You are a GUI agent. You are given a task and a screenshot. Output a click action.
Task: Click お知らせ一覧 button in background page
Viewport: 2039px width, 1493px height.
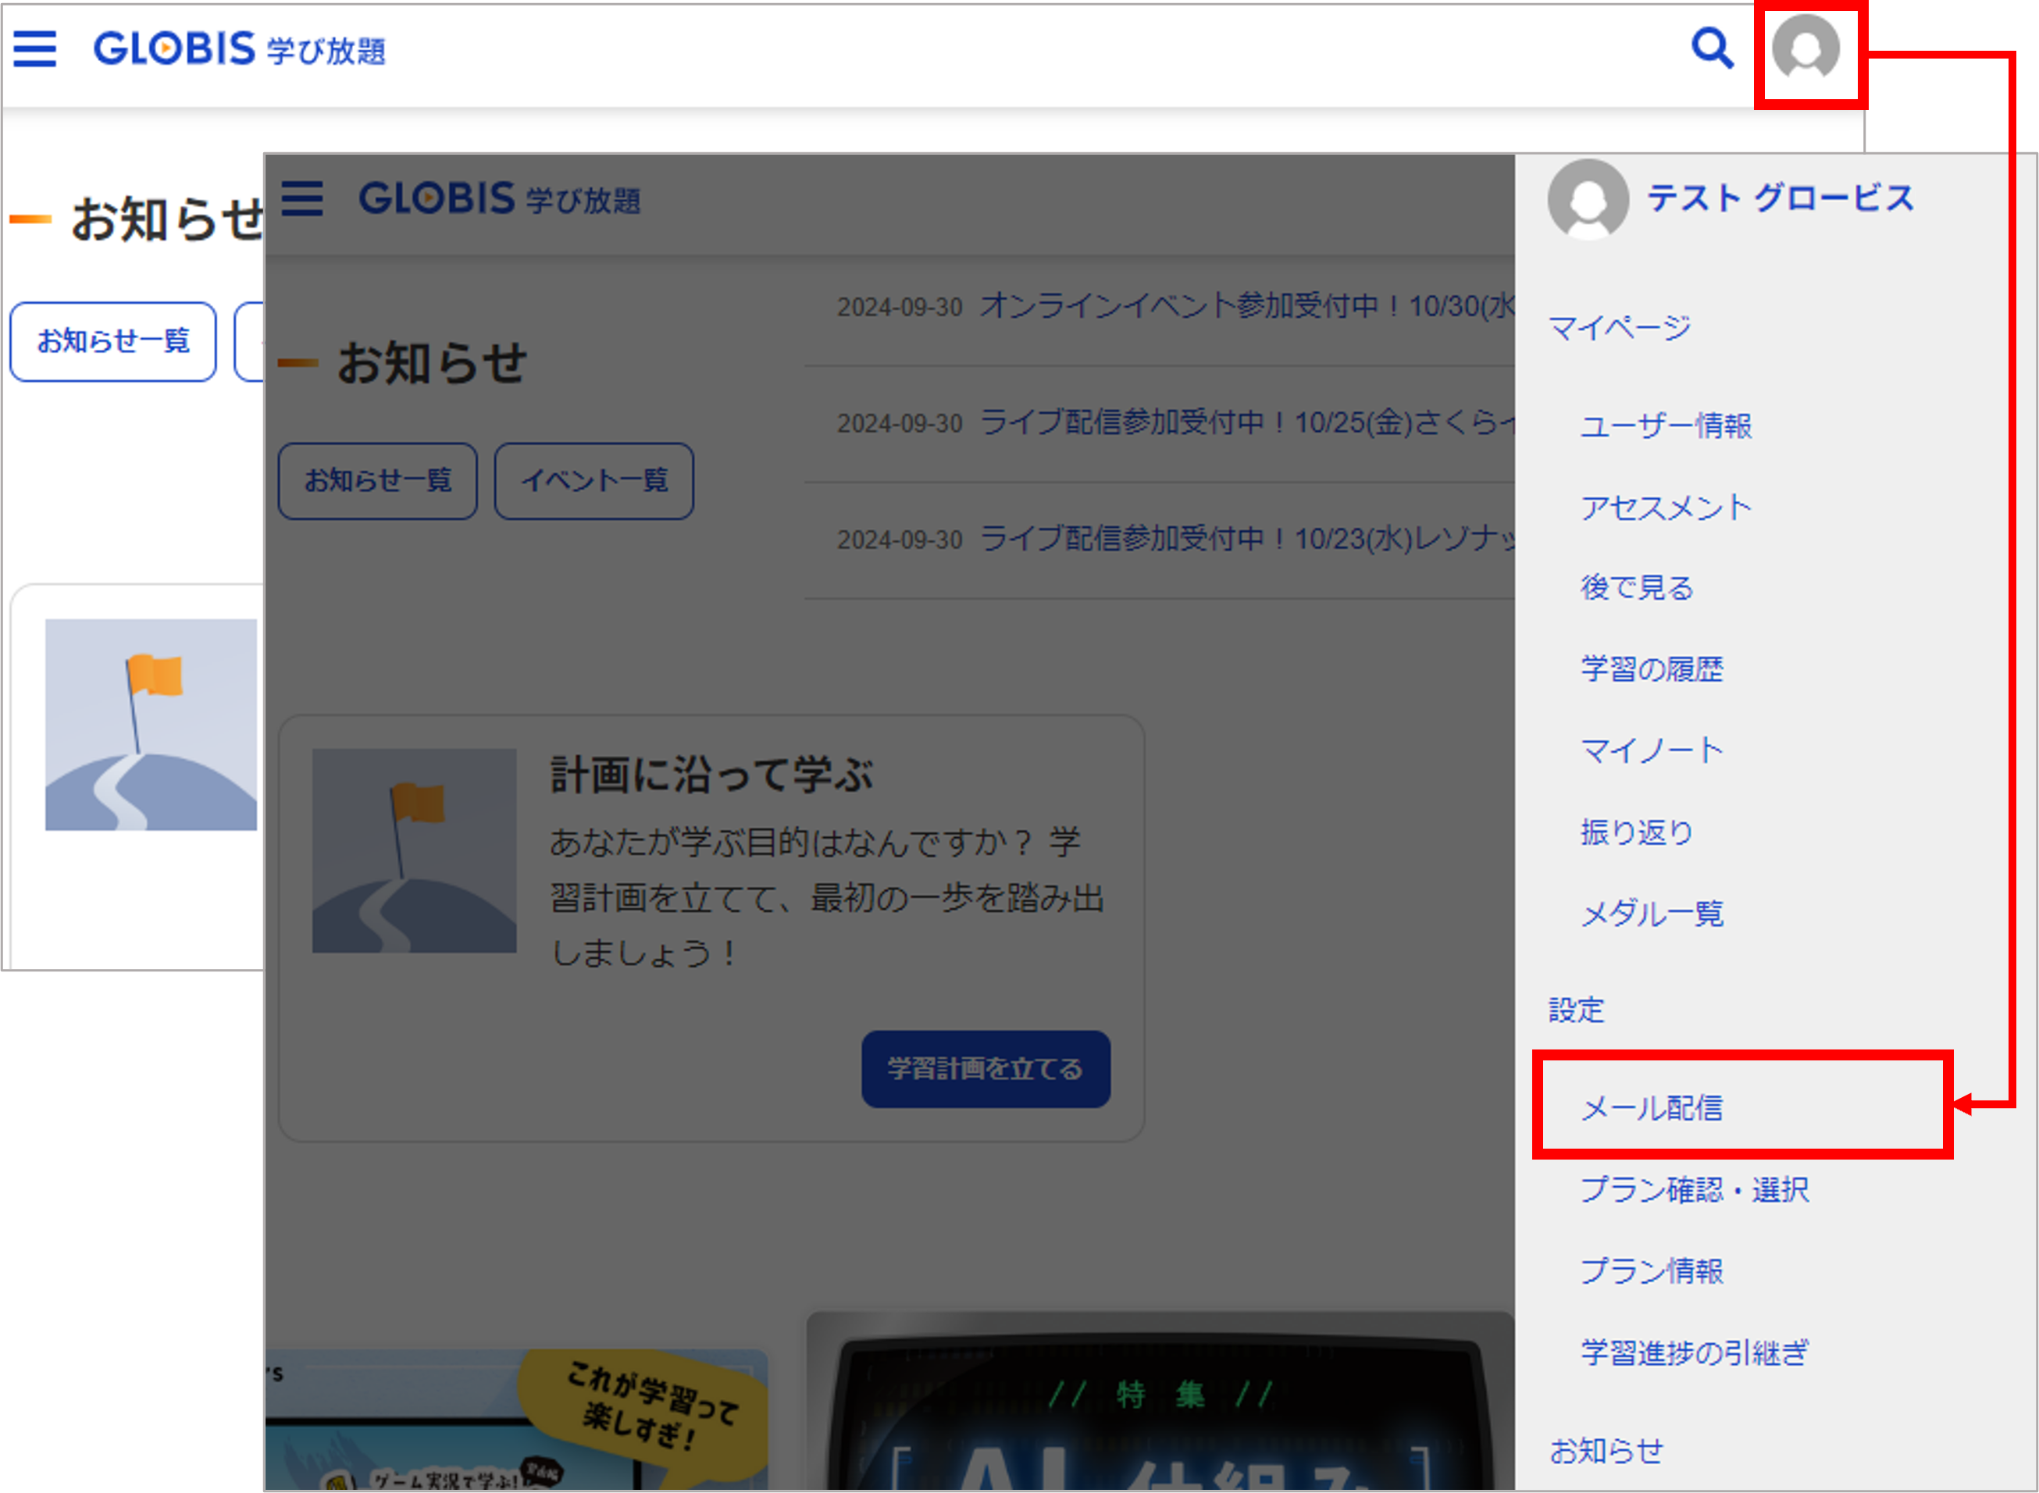pos(113,341)
